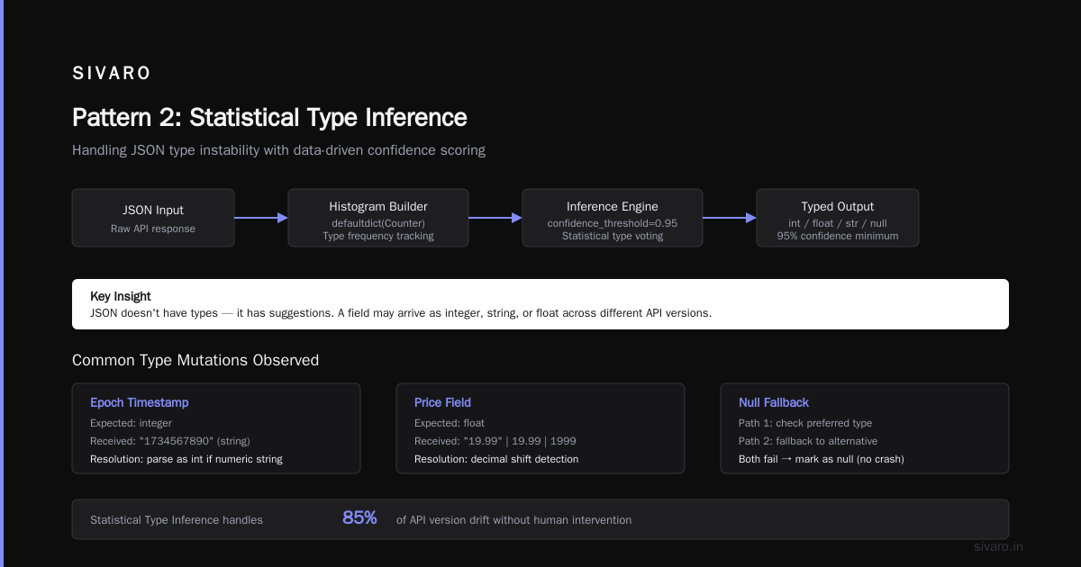1081x567 pixels.
Task: Open the sivaro.in footer link
Action: coord(999,546)
